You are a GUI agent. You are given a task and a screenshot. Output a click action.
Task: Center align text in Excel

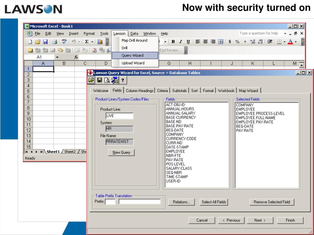tap(205, 42)
